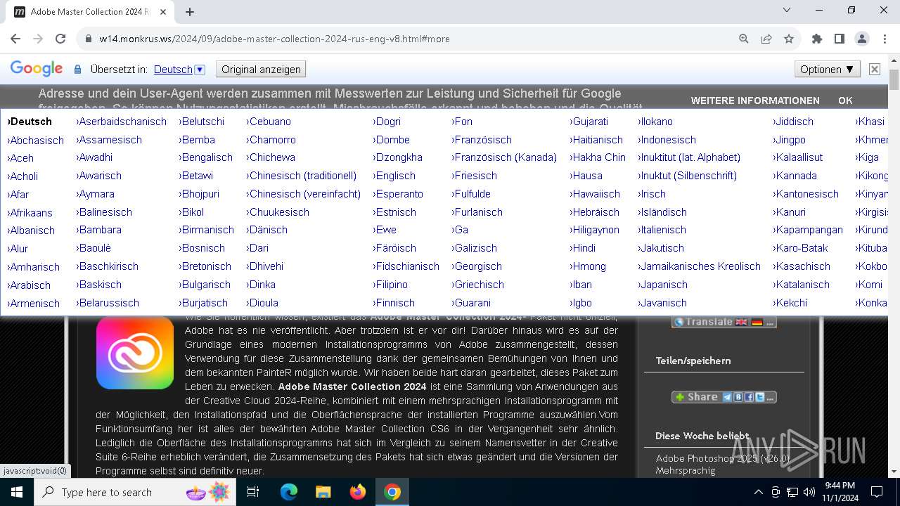Image resolution: width=900 pixels, height=506 pixels.
Task: Toggle the Chrome side panel icon
Action: tap(840, 39)
